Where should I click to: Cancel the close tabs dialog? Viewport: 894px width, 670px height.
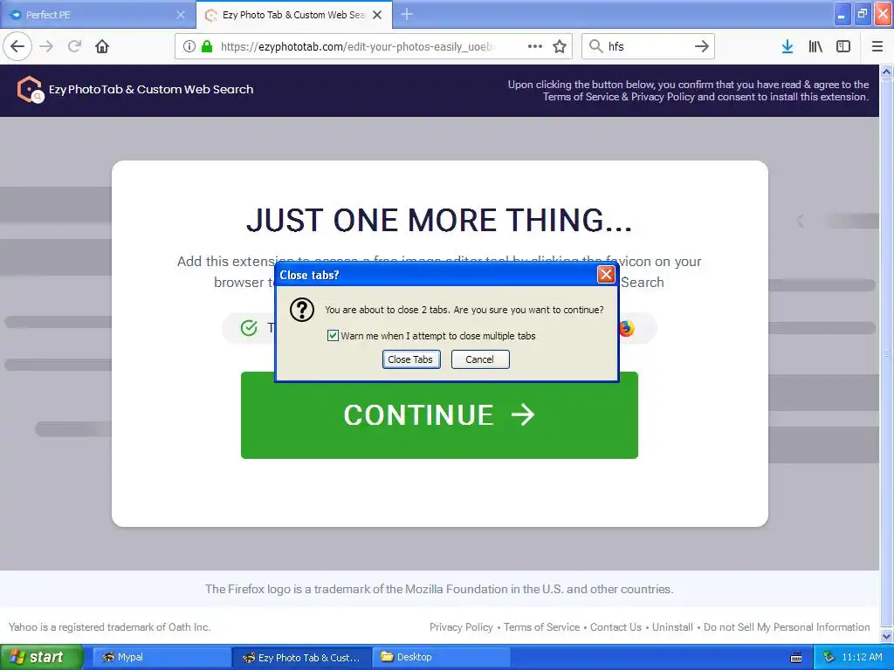pyautogui.click(x=480, y=359)
